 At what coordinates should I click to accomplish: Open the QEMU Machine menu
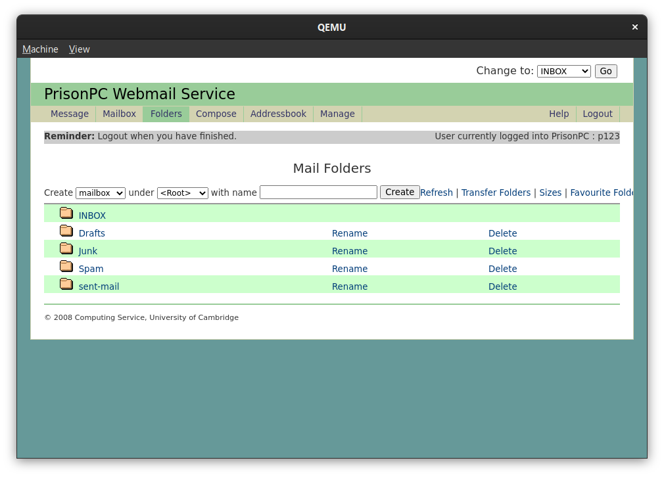click(x=40, y=49)
